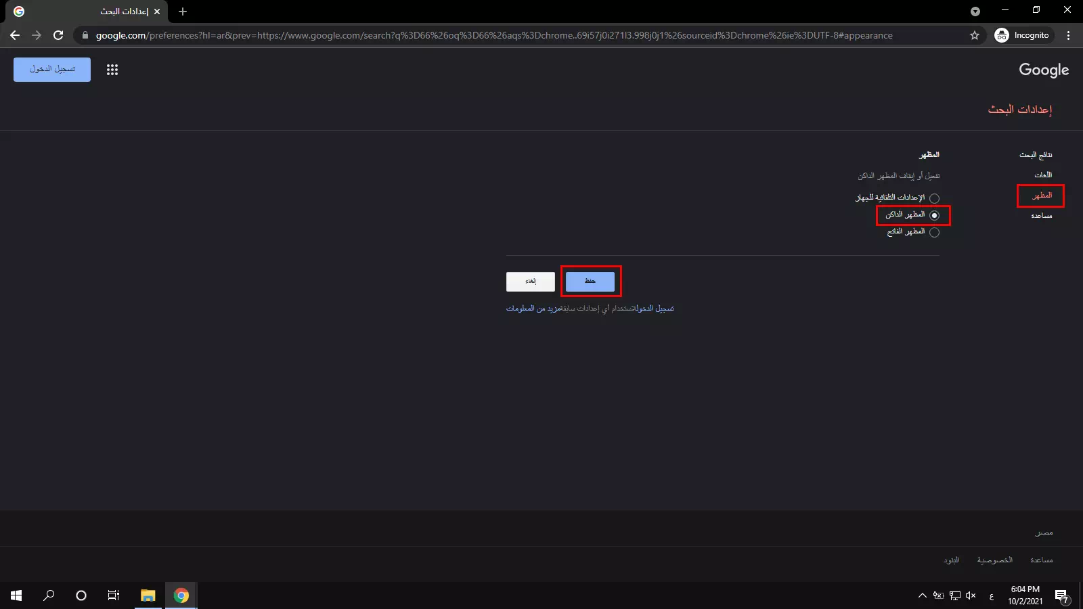This screenshot has width=1083, height=609.
Task: Click the white Cancel button
Action: coord(531,281)
